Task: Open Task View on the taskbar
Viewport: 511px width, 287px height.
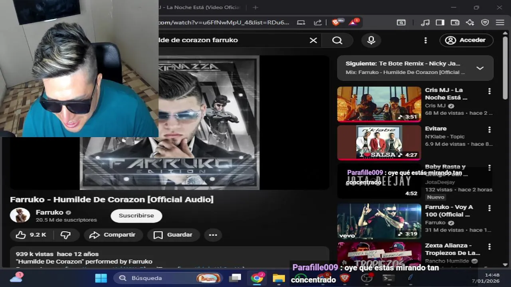Action: (236, 278)
